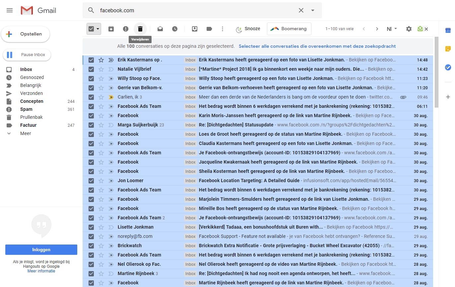
Task: Uncheck the Erik Kastermans email checkbox
Action: point(91,60)
